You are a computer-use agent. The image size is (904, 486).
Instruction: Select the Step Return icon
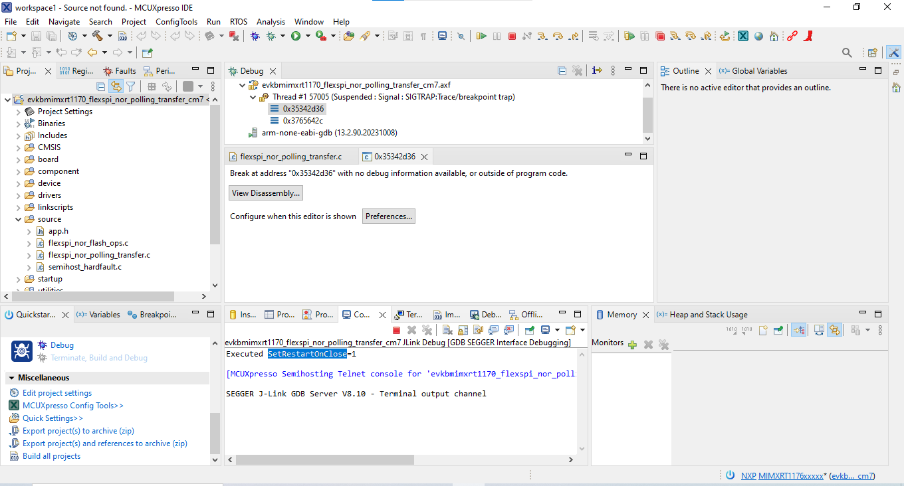coord(573,37)
